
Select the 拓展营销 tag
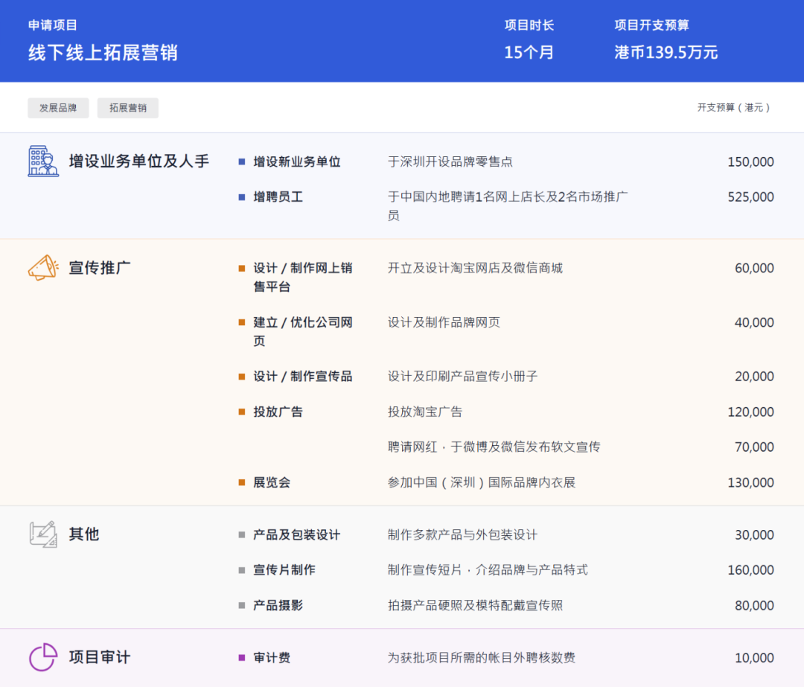(128, 108)
